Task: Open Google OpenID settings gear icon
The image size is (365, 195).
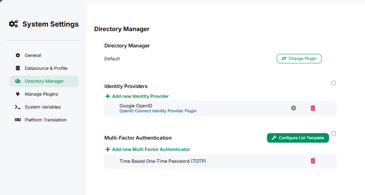Action: click(293, 108)
